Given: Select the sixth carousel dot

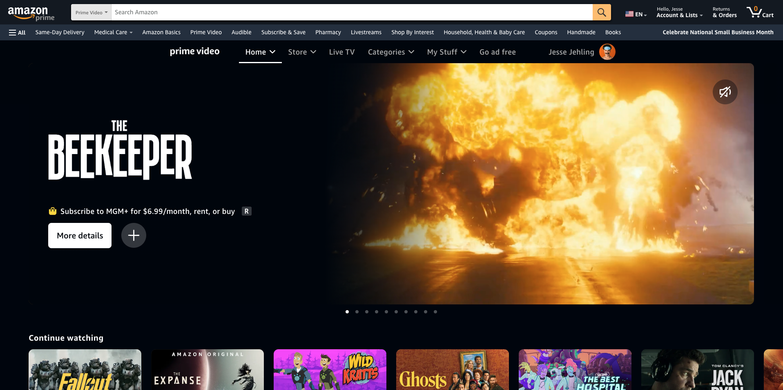Looking at the screenshot, I should [396, 312].
